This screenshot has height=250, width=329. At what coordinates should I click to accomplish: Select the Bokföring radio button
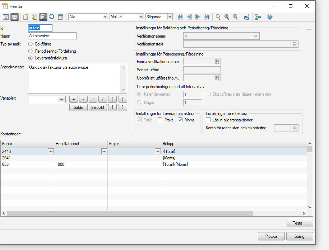31,44
